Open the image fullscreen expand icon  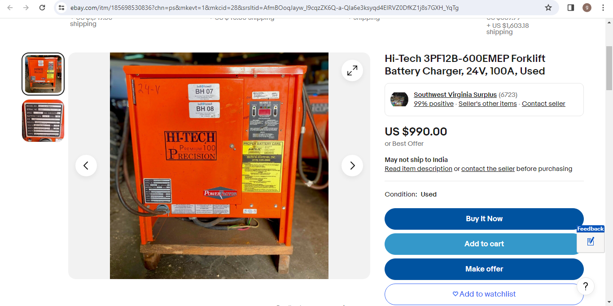tap(352, 70)
